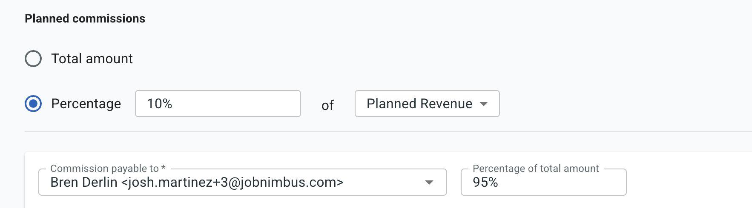Click the 'Planned Revenue' text in the selector

pos(419,104)
